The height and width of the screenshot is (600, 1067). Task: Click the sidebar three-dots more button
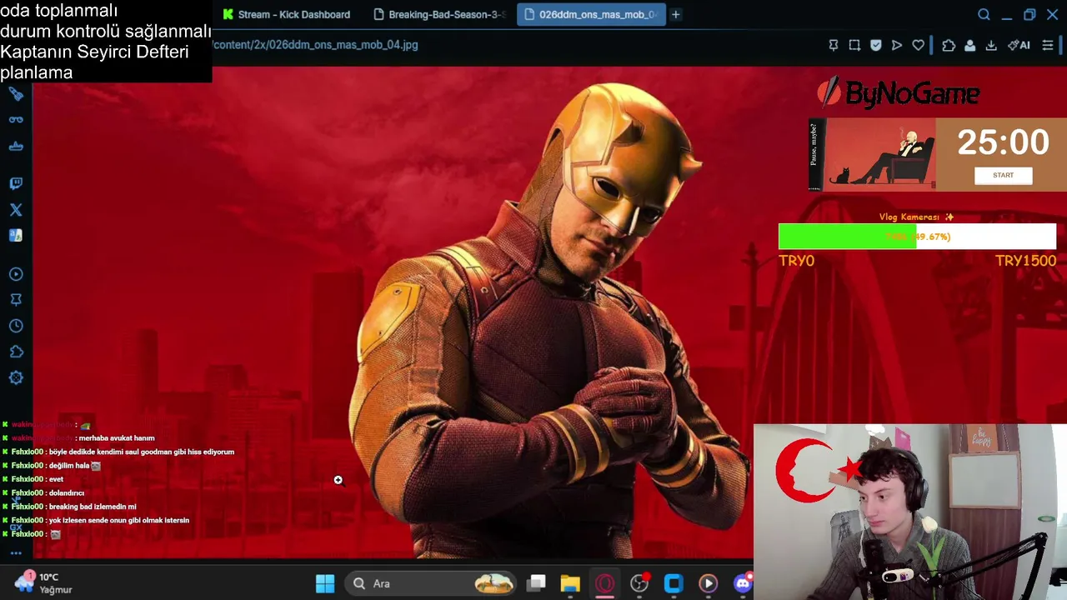(16, 553)
